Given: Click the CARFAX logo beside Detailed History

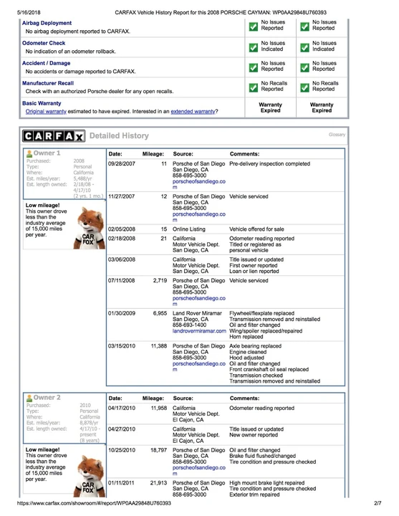Looking at the screenshot, I should pyautogui.click(x=54, y=136).
